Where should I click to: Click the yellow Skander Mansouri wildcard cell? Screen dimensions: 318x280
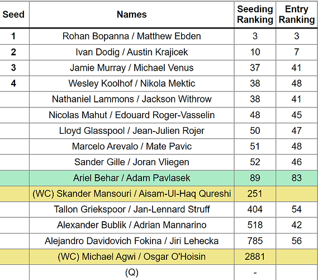tap(132, 194)
